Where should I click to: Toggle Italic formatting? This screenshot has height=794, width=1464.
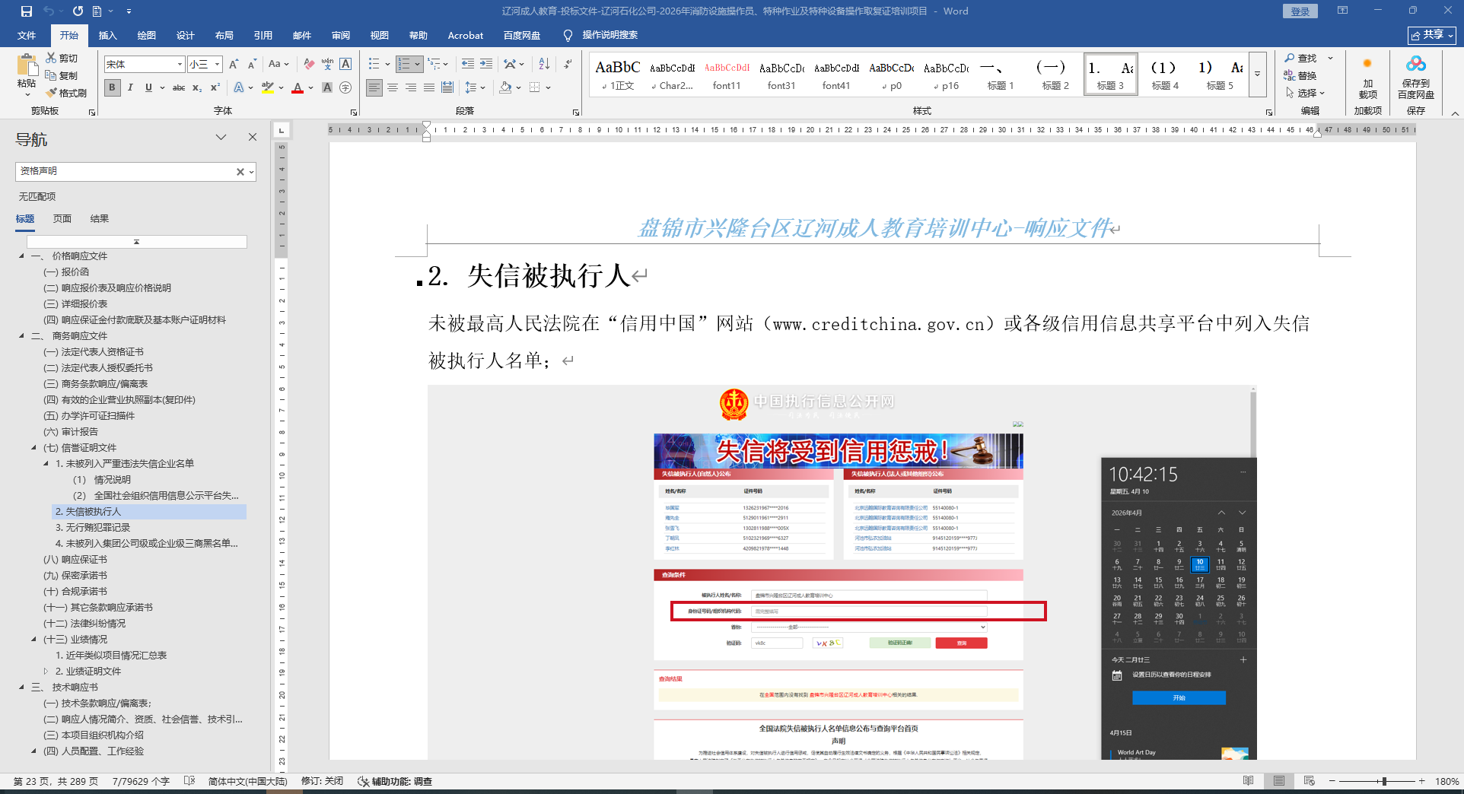[x=130, y=87]
